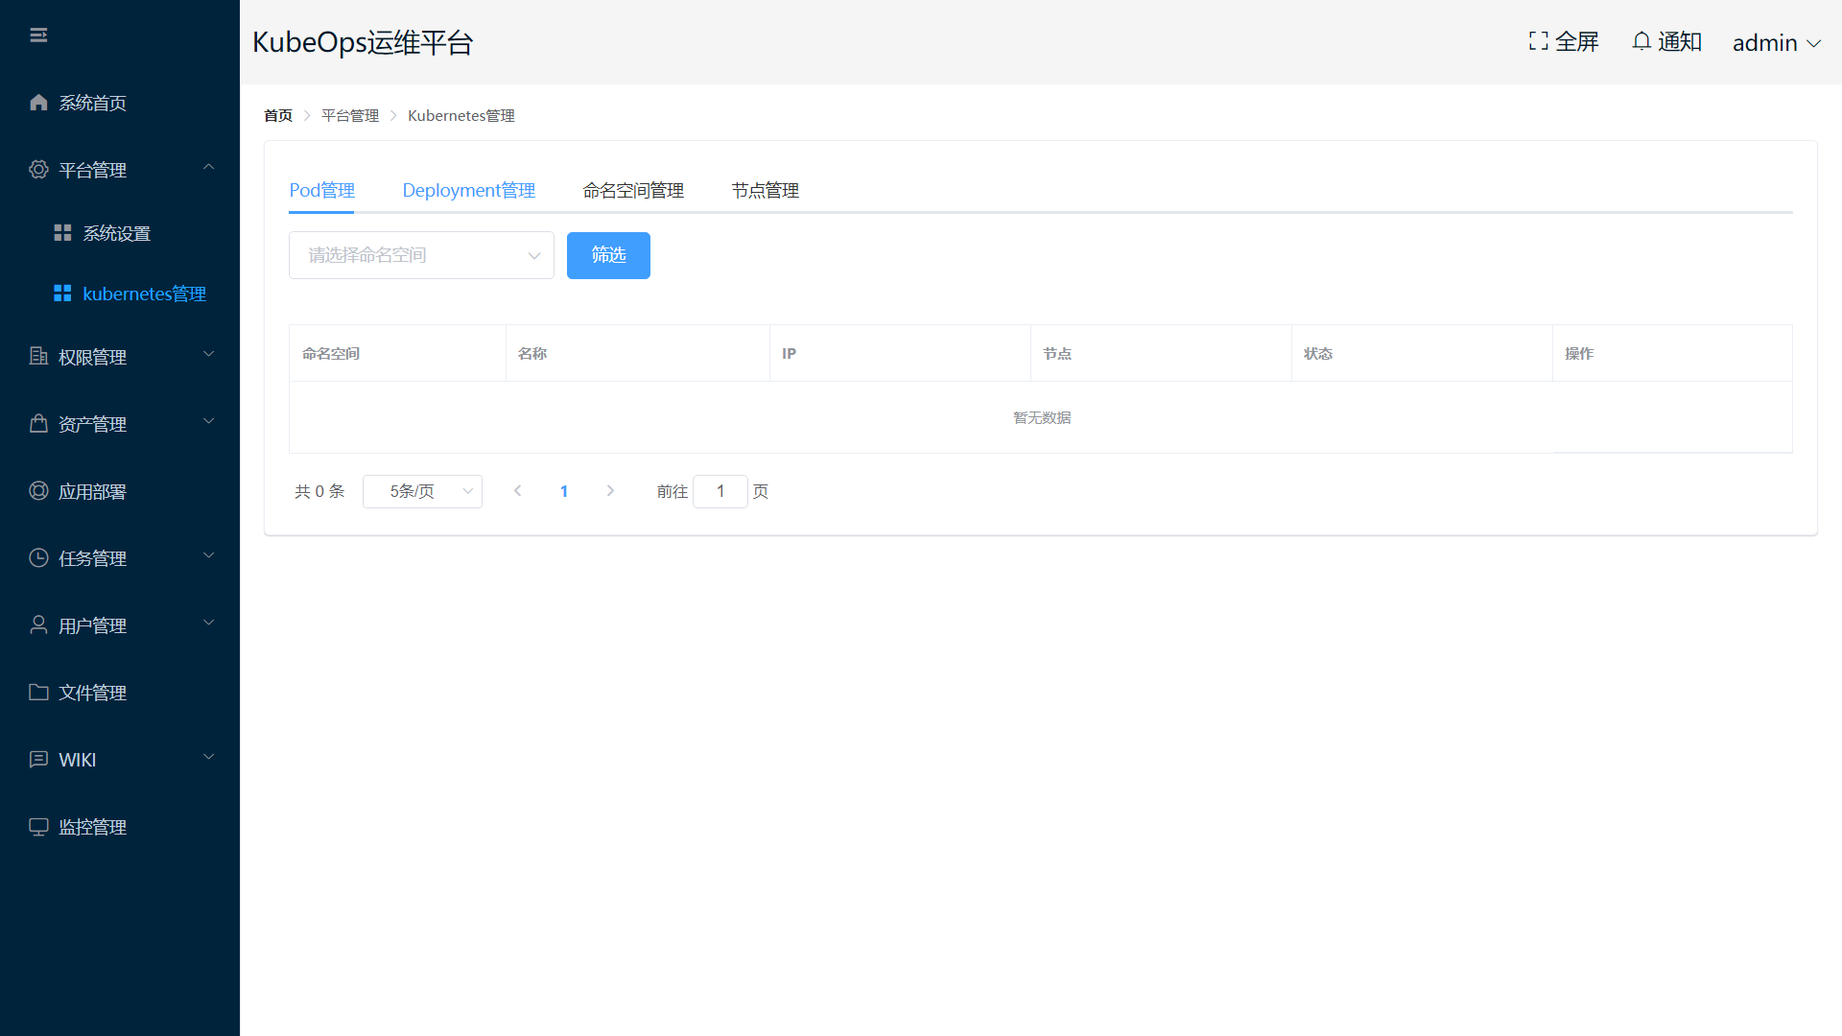Viewport: 1842px width, 1036px height.
Task: Click the fullscreen 全屏 icon
Action: 1538,41
